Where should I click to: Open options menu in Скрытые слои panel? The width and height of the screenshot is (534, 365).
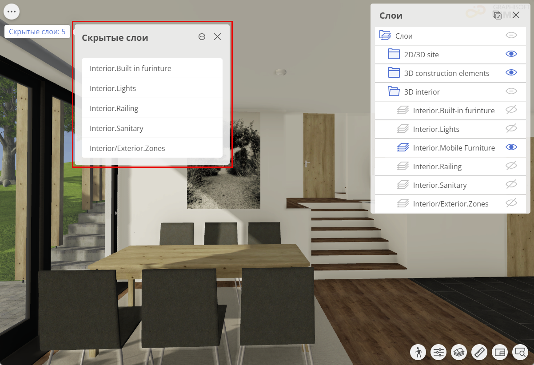[202, 37]
